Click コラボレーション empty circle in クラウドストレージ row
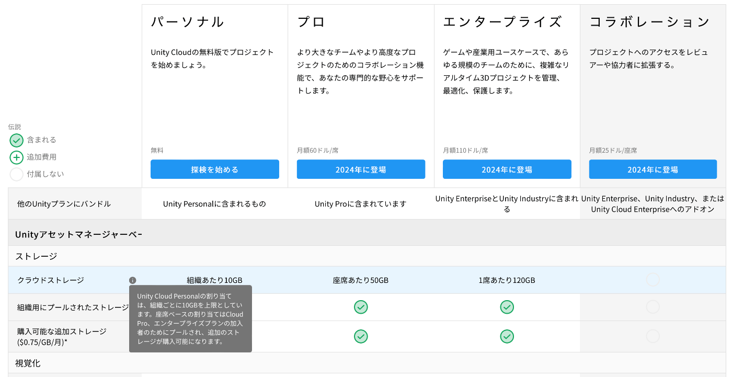The height and width of the screenshot is (377, 732). pos(653,280)
